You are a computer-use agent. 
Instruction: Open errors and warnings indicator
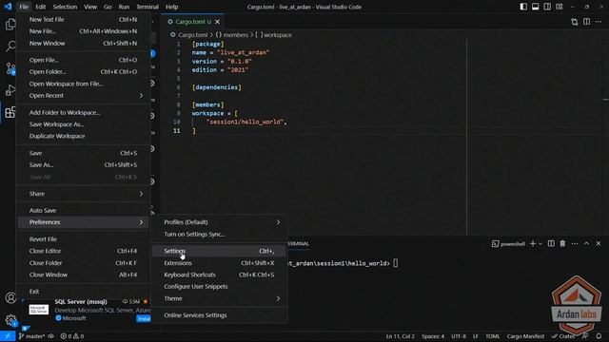(72, 336)
